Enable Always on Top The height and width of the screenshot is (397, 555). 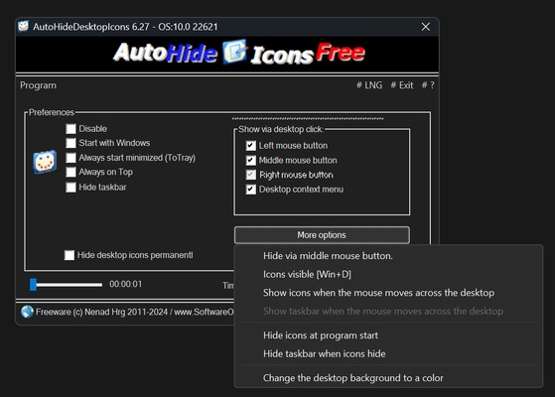tap(70, 172)
